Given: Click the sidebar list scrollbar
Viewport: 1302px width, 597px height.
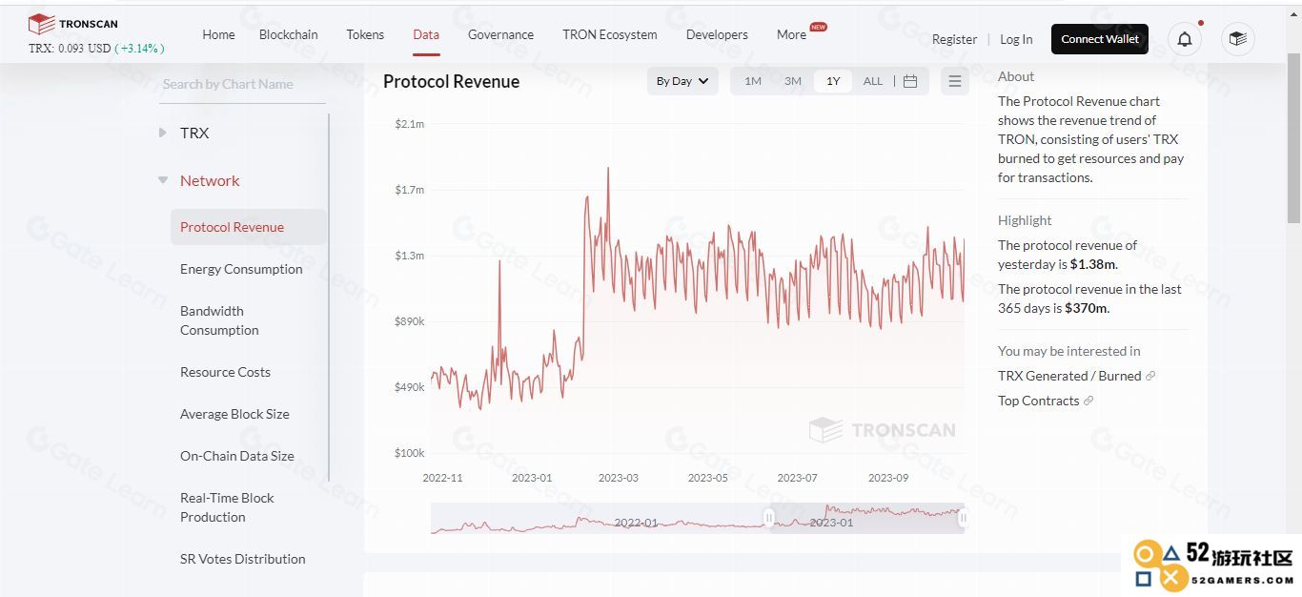Looking at the screenshot, I should pos(329,298).
